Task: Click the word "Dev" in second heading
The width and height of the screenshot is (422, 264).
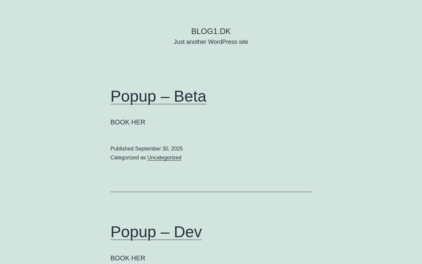Action: click(188, 232)
